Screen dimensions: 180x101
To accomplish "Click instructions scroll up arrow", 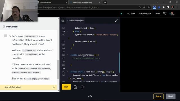I will pyautogui.click(x=58, y=19).
